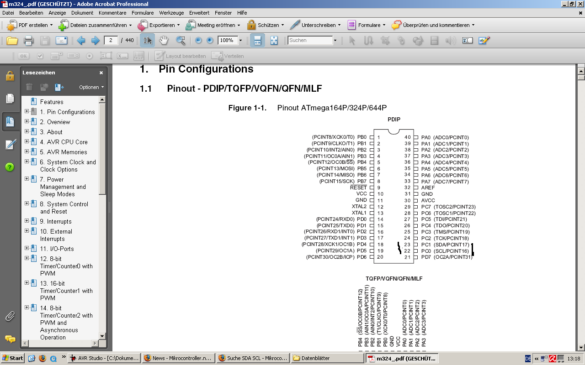
Task: Open the Optionen dropdown in bookmarks panel
Action: (91, 87)
